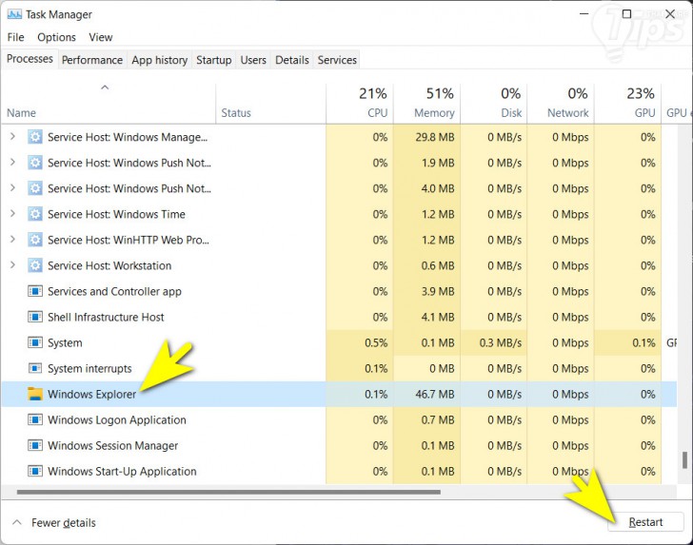The height and width of the screenshot is (545, 693).
Task: Minimize the Task Manager window
Action: (x=584, y=14)
